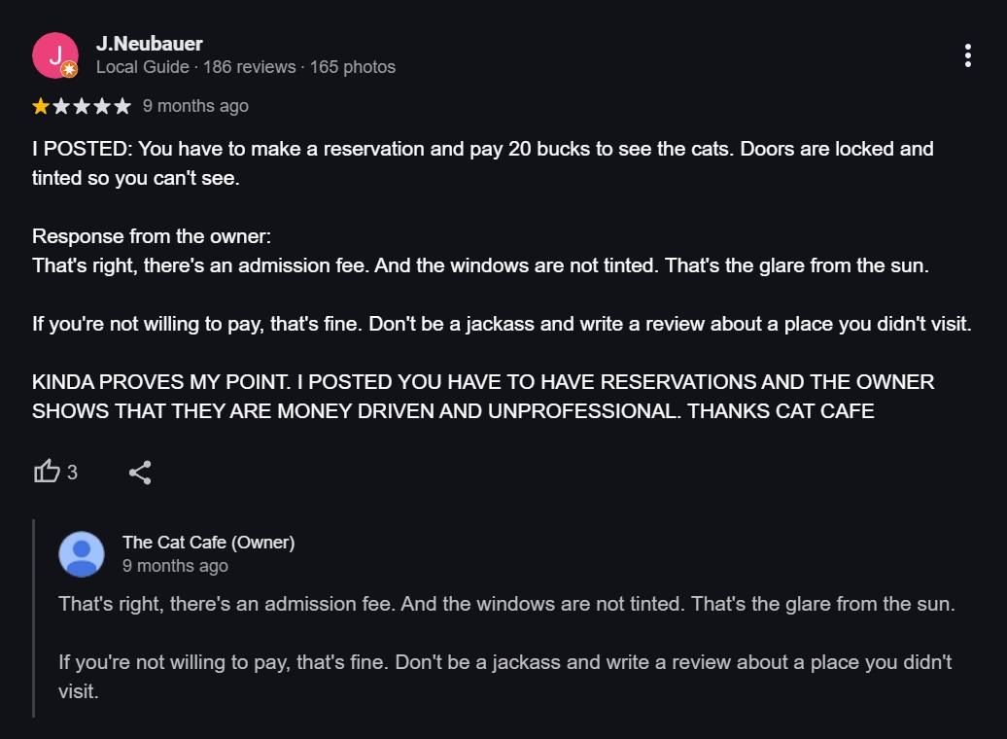Open the three-dot review options menu
1007x739 pixels.
pyautogui.click(x=967, y=55)
